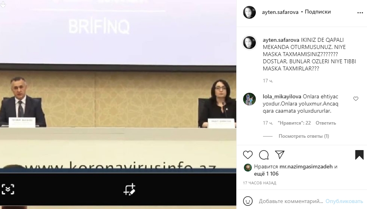Click the screenshot crop-edit icon
Viewport: 367px width, 209px height.
(x=130, y=189)
